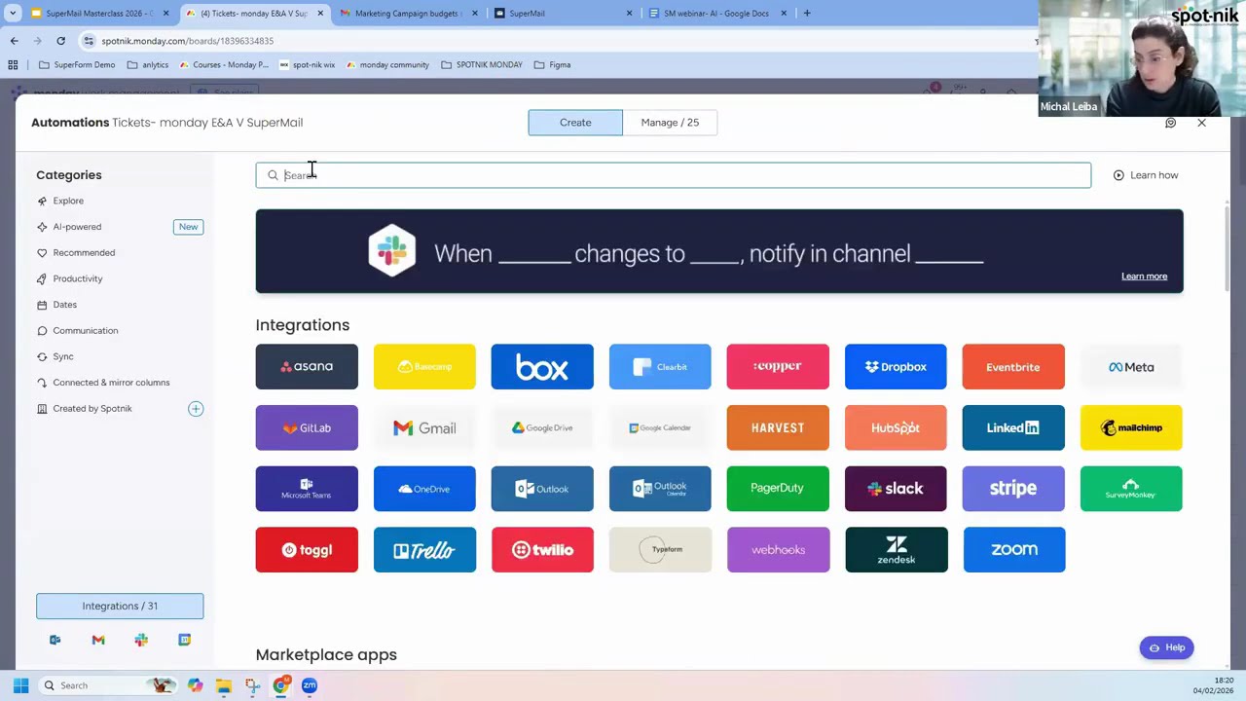Click the LinkedIn integration tile
1246x701 pixels.
pos(1013,427)
